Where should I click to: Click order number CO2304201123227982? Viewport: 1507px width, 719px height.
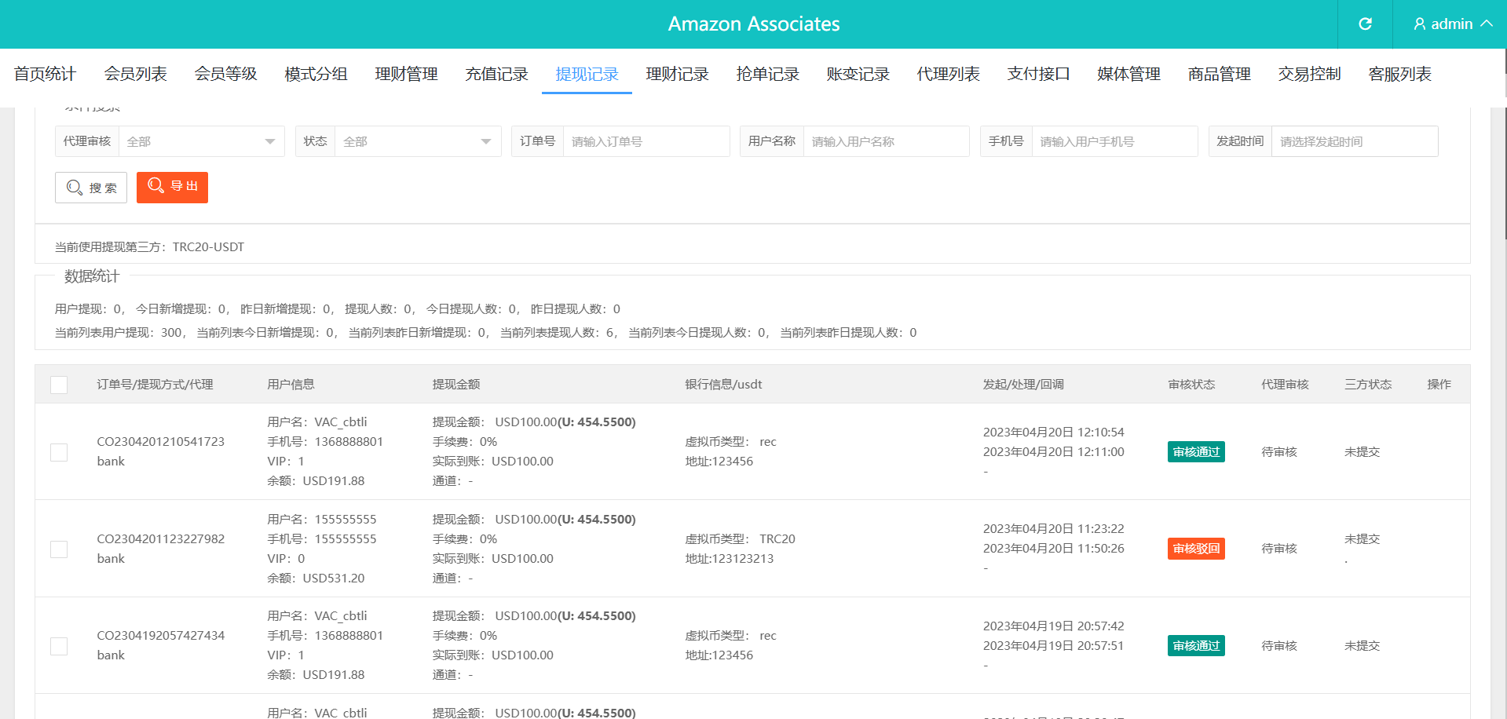pos(161,539)
